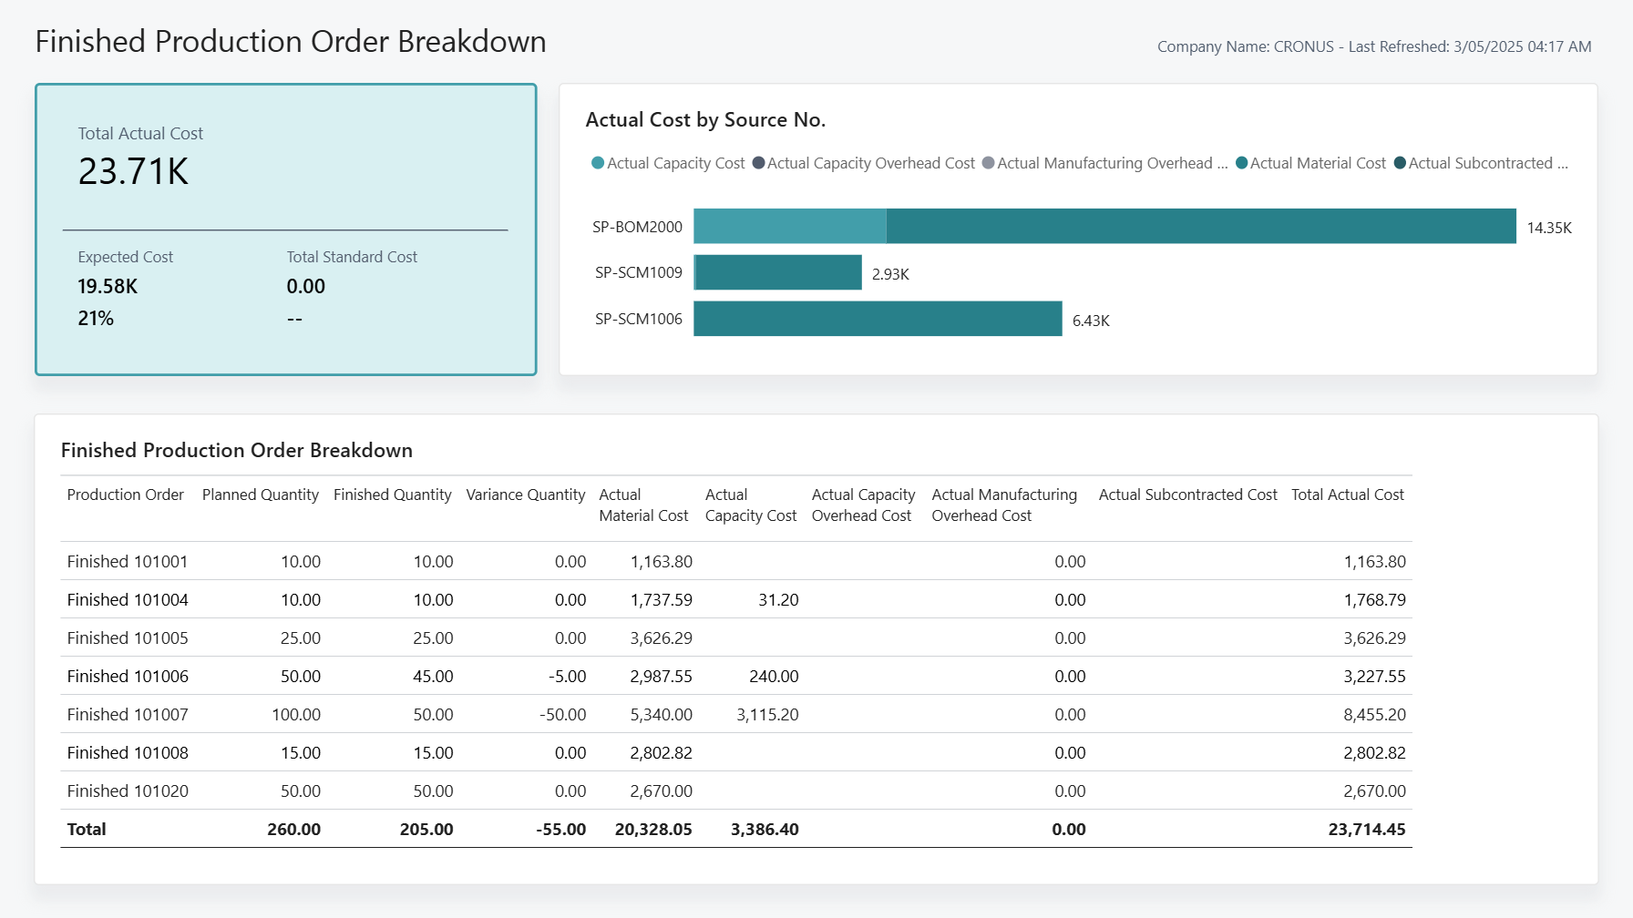
Task: Sort by the Production Order column header
Action: [x=125, y=495]
